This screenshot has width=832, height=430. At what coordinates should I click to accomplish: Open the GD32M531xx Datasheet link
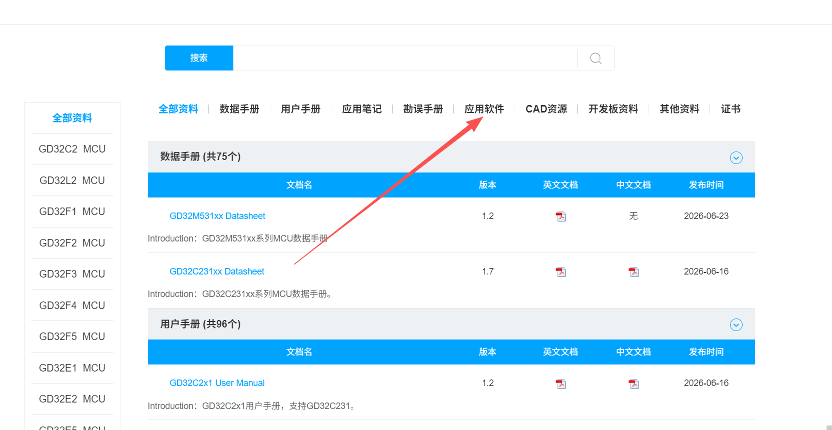tap(217, 216)
